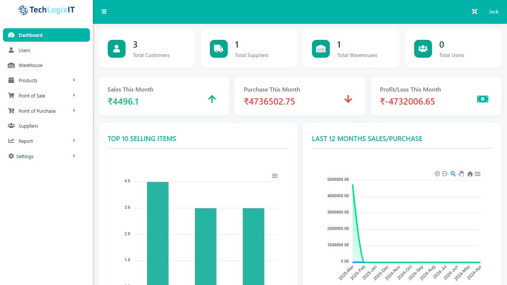Enable the panning hand tool
The width and height of the screenshot is (507, 285).
pyautogui.click(x=461, y=174)
